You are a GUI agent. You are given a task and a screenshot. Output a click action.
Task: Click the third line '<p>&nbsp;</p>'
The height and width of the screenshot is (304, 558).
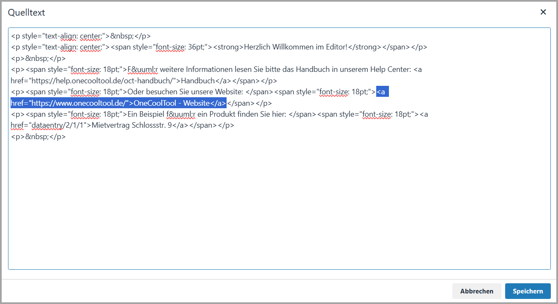(38, 58)
